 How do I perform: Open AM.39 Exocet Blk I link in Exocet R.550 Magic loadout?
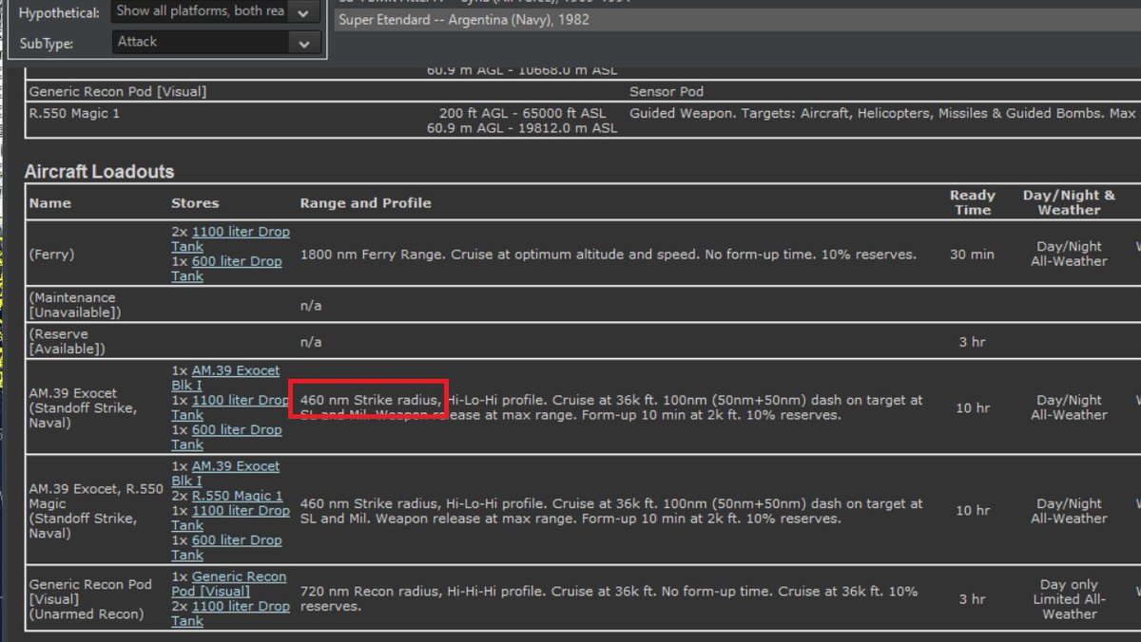(225, 474)
